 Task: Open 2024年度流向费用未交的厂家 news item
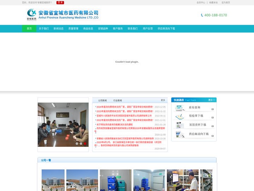[x=125, y=107]
